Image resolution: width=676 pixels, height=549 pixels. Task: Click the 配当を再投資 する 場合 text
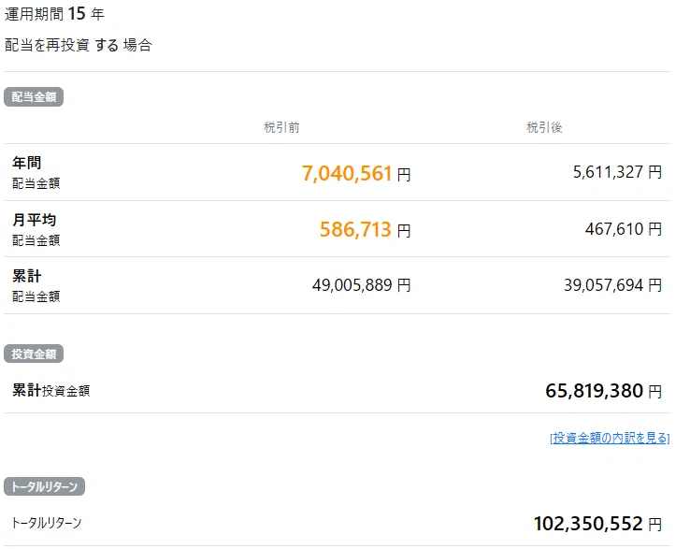click(x=78, y=45)
